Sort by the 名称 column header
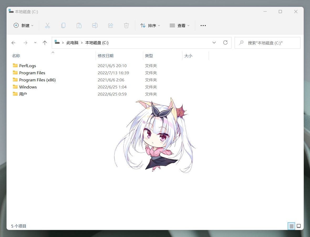 coord(16,56)
